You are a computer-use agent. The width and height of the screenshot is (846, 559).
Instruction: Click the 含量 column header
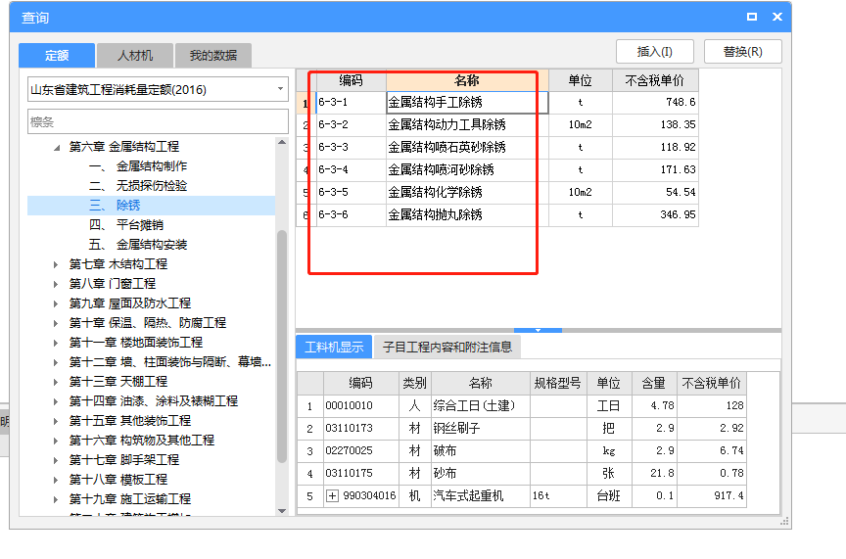tap(654, 384)
